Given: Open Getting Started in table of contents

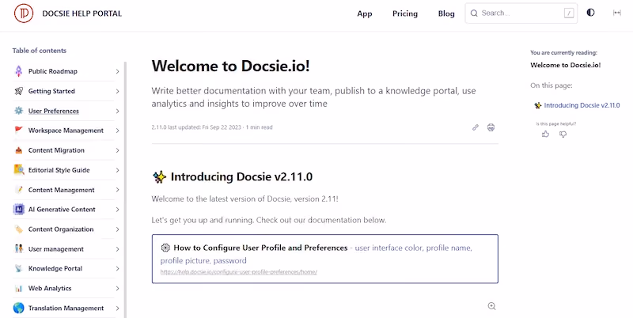Looking at the screenshot, I should click(x=51, y=91).
